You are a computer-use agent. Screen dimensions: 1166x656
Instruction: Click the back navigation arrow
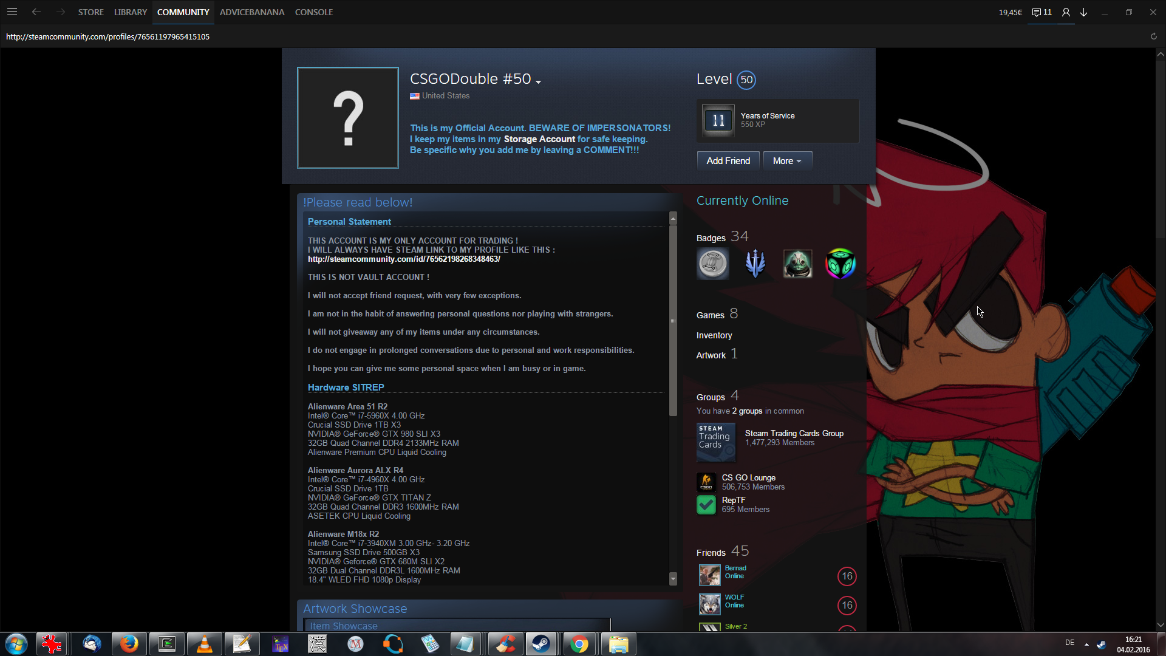tap(36, 12)
